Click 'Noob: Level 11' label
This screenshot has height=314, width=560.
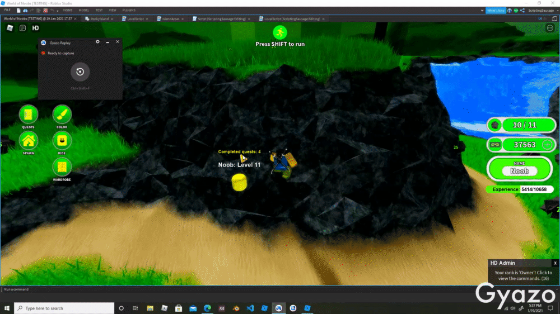tap(239, 165)
